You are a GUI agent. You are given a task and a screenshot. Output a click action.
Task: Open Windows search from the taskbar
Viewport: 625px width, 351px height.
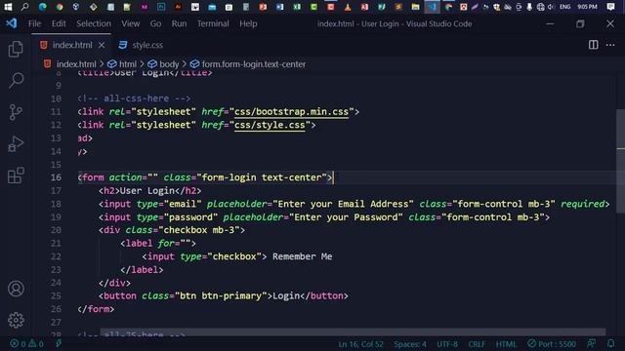coord(24,7)
